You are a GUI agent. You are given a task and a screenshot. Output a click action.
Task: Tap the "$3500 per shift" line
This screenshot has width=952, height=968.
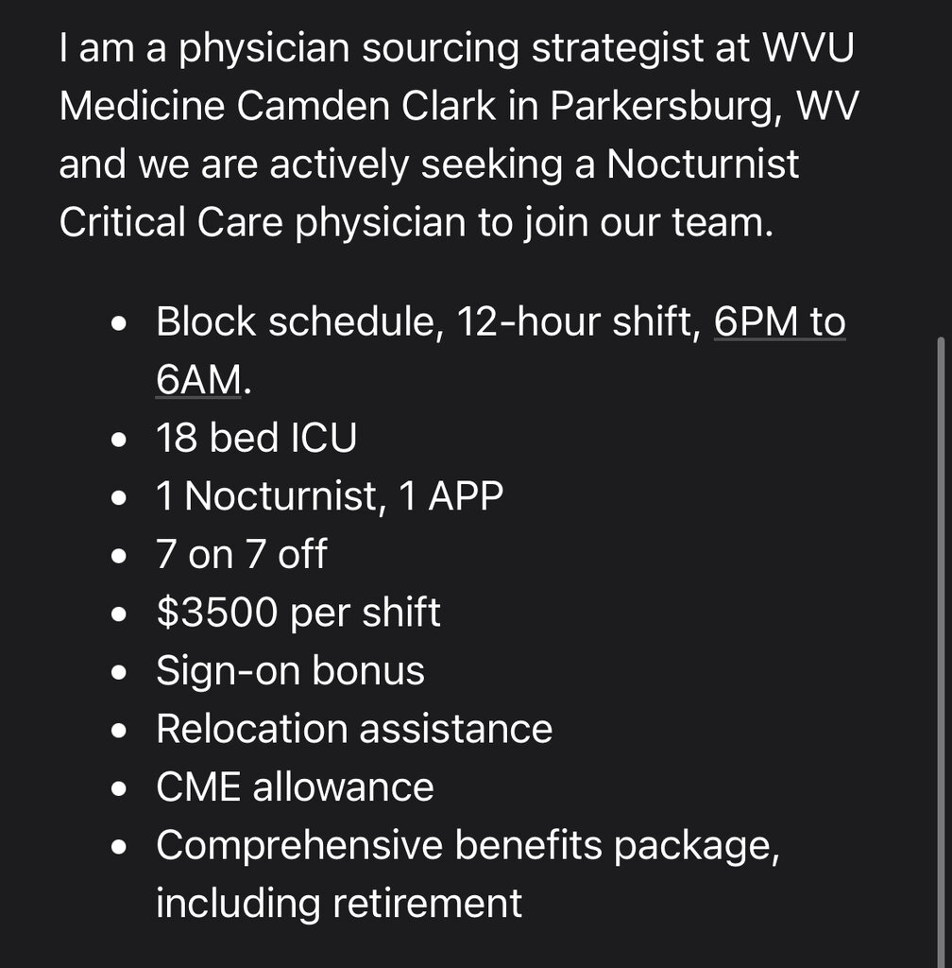[x=297, y=613]
